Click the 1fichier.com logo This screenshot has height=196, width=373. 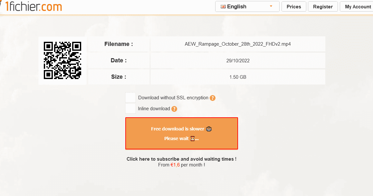[x=33, y=6]
